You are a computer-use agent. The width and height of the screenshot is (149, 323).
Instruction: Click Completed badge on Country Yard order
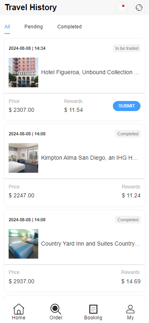pos(128,220)
